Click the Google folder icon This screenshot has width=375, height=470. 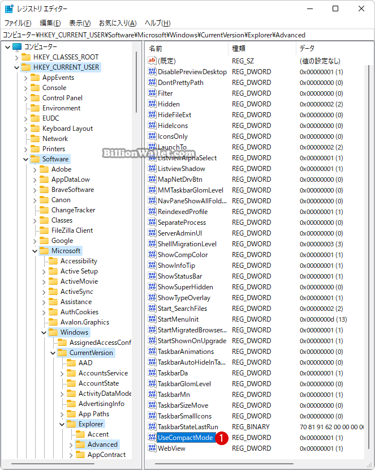pos(44,241)
